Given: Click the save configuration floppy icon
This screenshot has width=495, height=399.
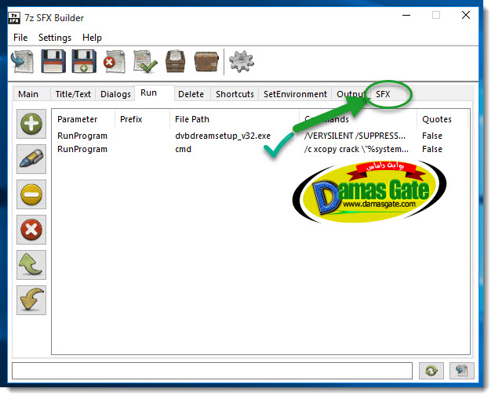Looking at the screenshot, I should pos(53,61).
